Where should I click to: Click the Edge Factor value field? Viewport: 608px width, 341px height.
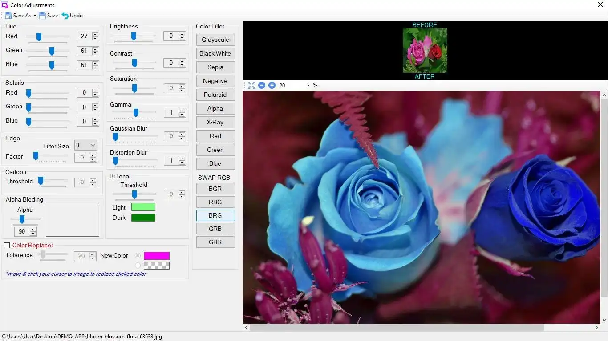click(82, 157)
